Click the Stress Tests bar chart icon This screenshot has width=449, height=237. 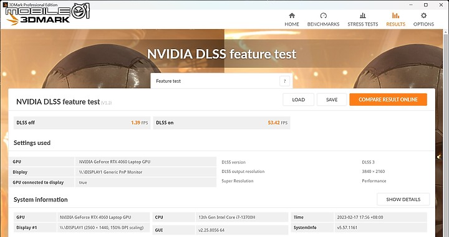click(x=362, y=16)
